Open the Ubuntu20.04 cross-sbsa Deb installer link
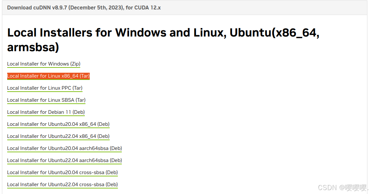 click(x=62, y=172)
